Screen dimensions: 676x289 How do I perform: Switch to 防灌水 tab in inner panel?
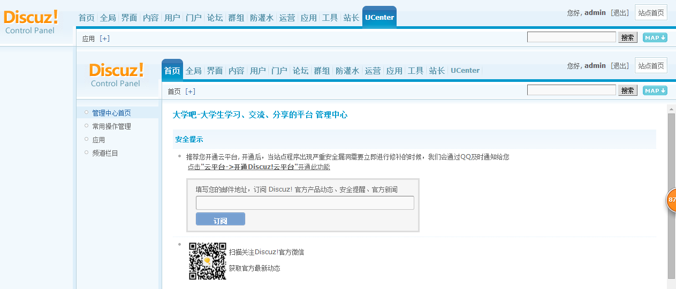click(x=347, y=71)
